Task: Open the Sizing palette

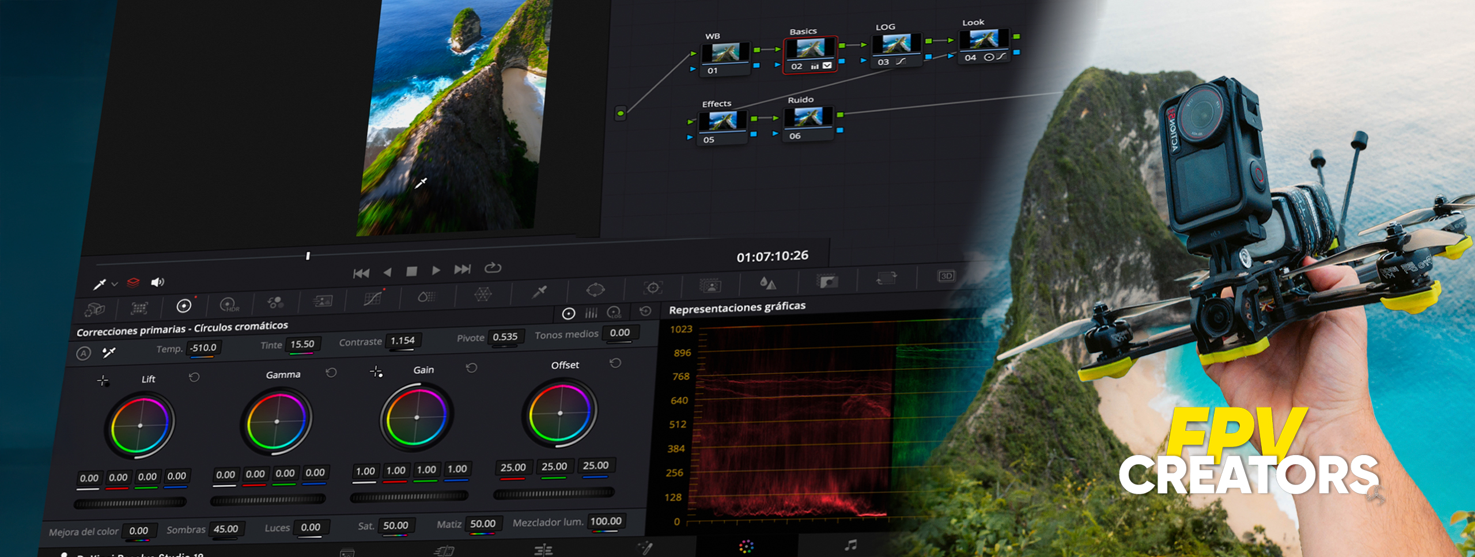Action: click(887, 278)
